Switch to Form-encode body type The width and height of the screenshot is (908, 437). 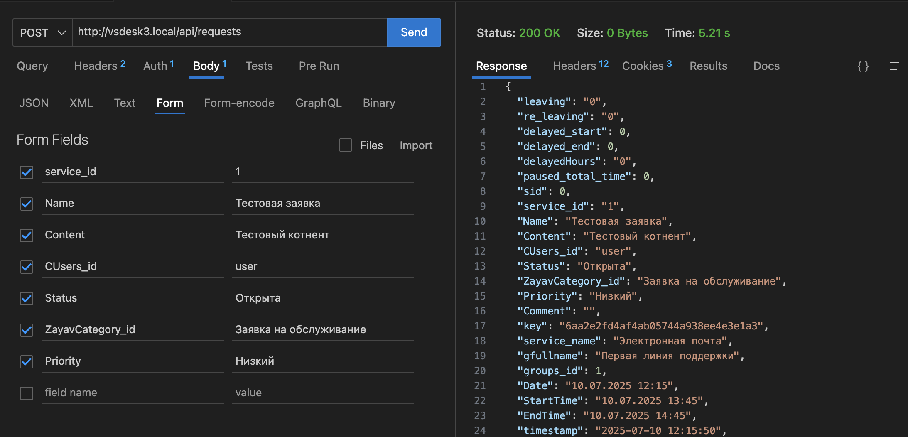pos(239,103)
